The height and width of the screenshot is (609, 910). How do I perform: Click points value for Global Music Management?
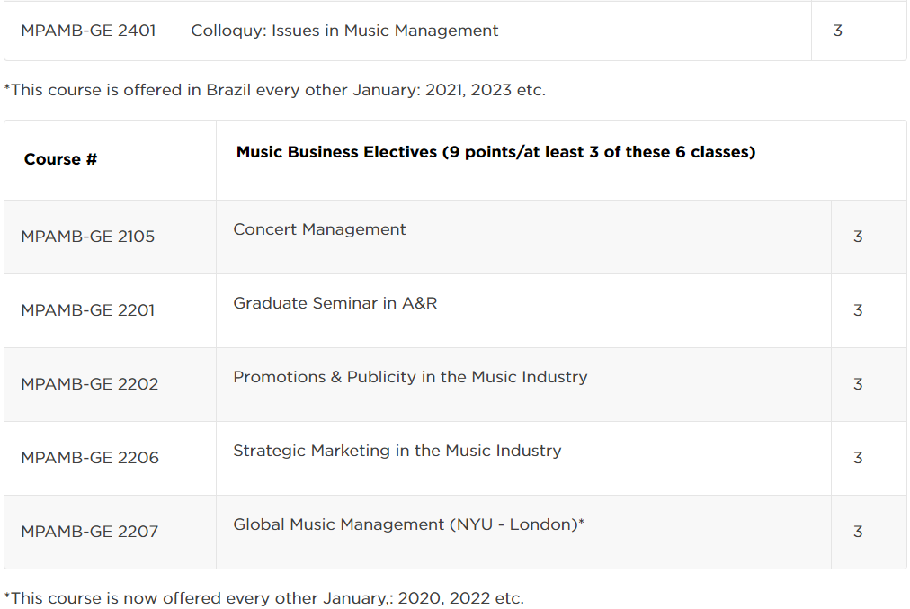click(x=858, y=532)
